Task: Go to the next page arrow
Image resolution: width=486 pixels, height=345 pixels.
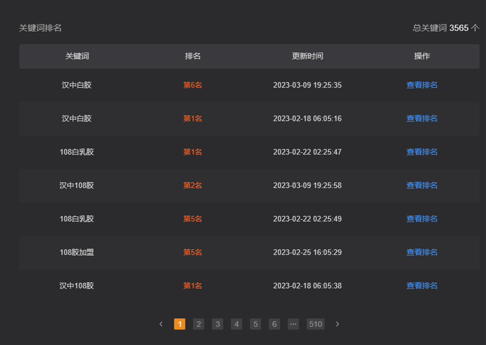Action: click(x=337, y=324)
